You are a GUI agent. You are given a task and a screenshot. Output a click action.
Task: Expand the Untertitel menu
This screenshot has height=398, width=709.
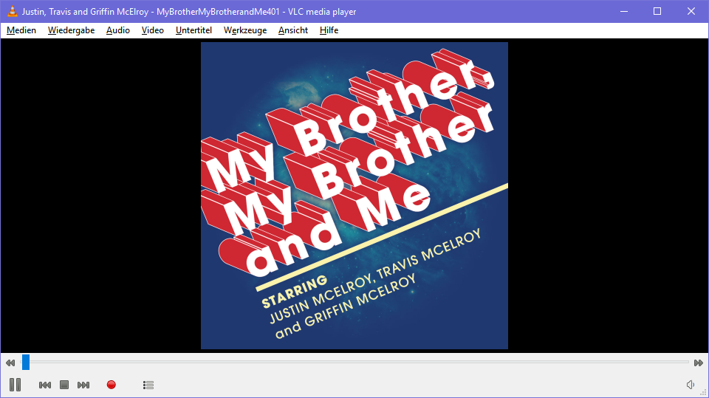pyautogui.click(x=193, y=30)
